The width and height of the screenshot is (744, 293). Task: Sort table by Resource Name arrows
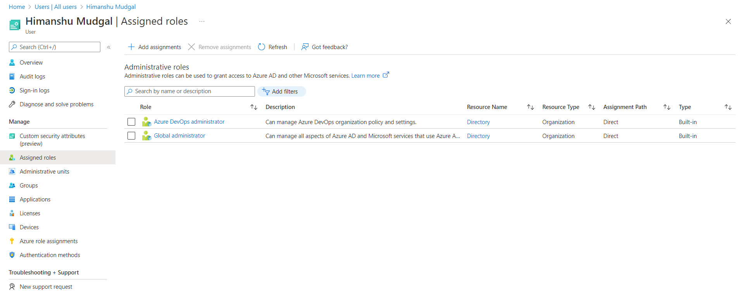click(530, 107)
